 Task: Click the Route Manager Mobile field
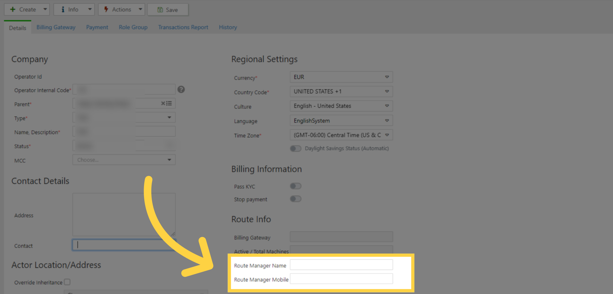tap(341, 279)
